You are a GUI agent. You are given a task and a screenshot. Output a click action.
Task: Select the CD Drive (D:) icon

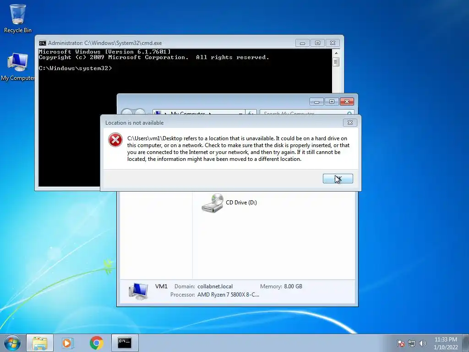(x=213, y=203)
